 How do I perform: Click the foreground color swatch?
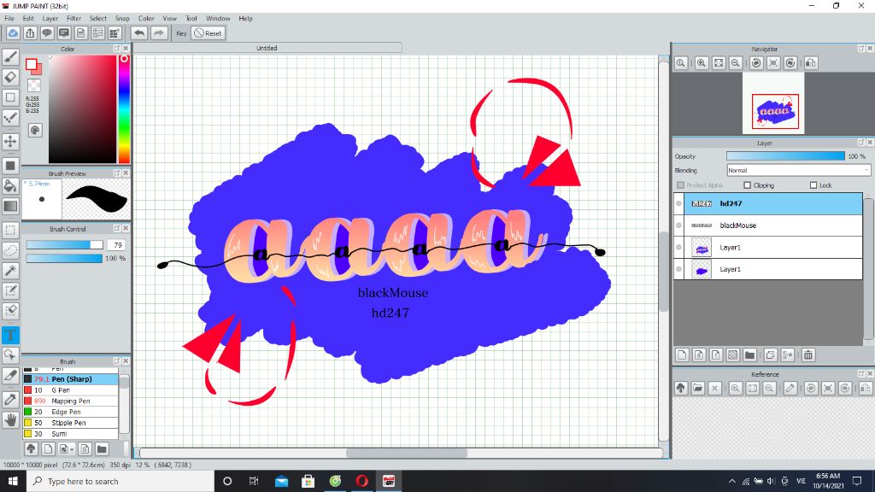[32, 64]
